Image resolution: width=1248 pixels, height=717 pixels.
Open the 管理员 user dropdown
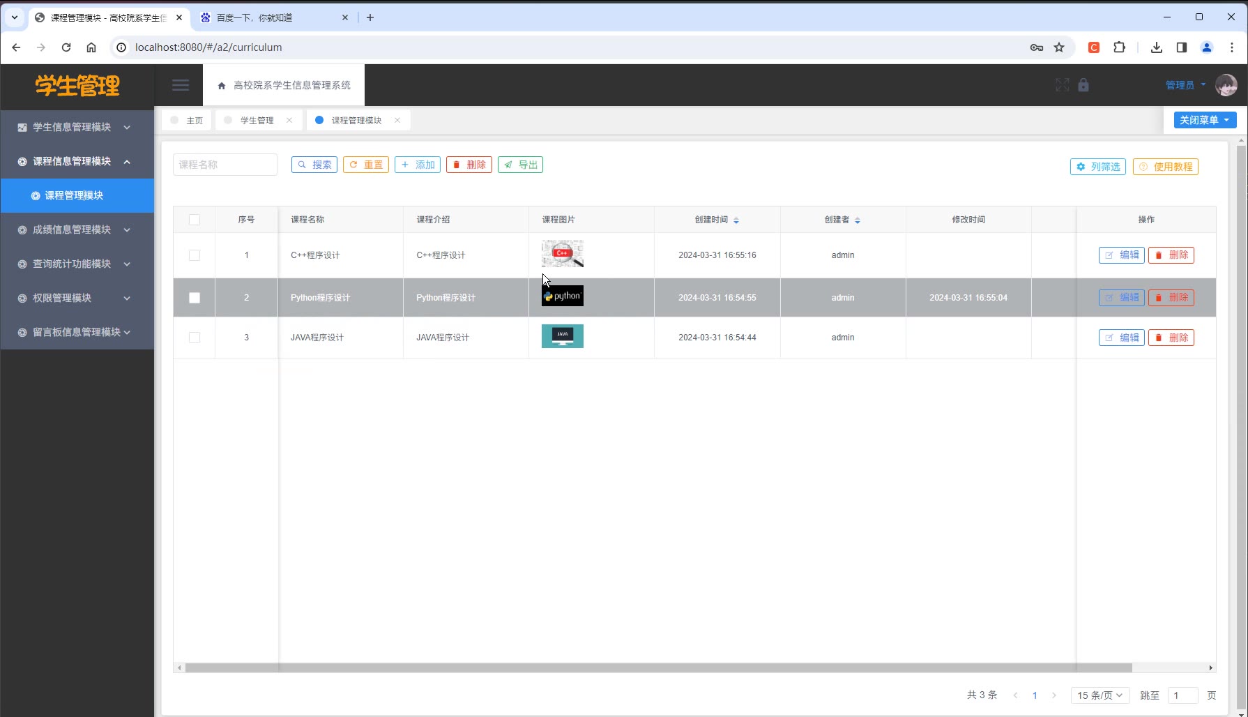pos(1185,85)
